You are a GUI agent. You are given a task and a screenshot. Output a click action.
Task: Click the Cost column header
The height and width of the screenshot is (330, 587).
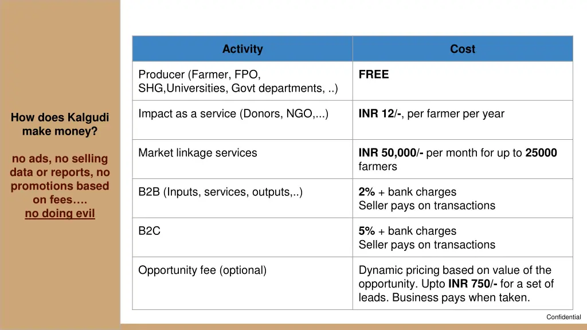[463, 49]
